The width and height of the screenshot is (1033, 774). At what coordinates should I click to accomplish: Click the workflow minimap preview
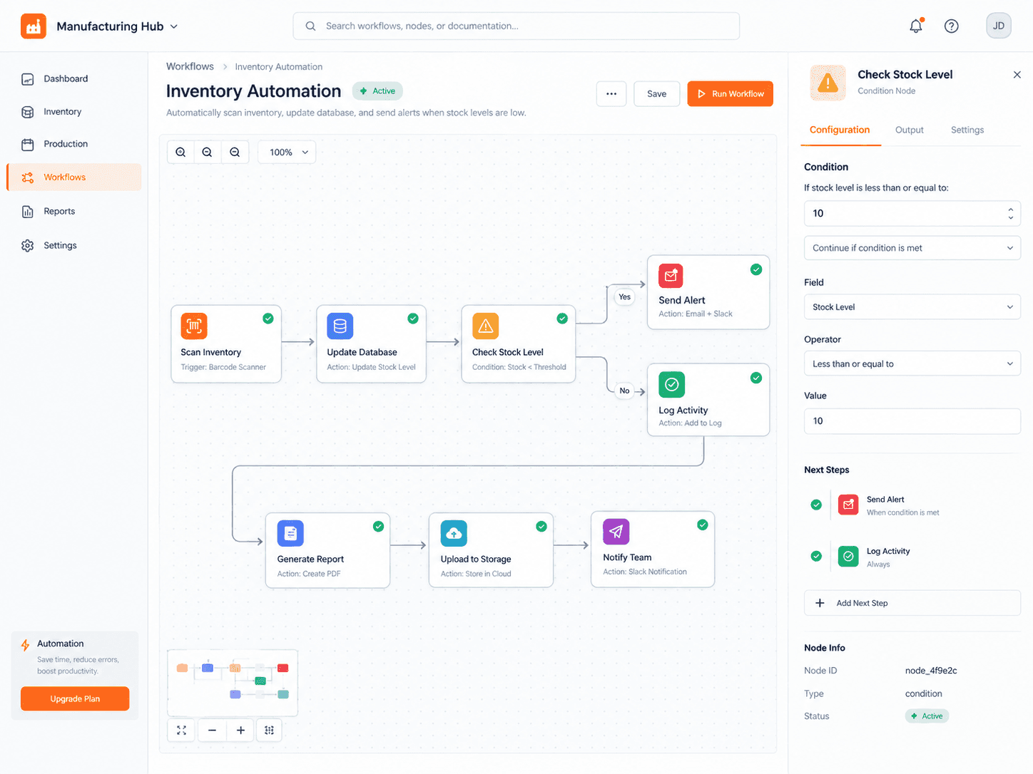pyautogui.click(x=233, y=683)
